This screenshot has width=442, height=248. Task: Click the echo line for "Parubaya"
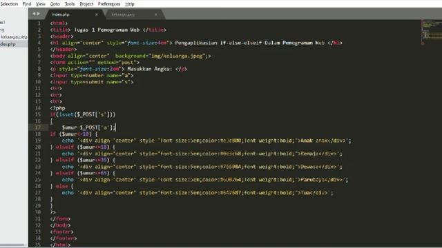coord(205,179)
